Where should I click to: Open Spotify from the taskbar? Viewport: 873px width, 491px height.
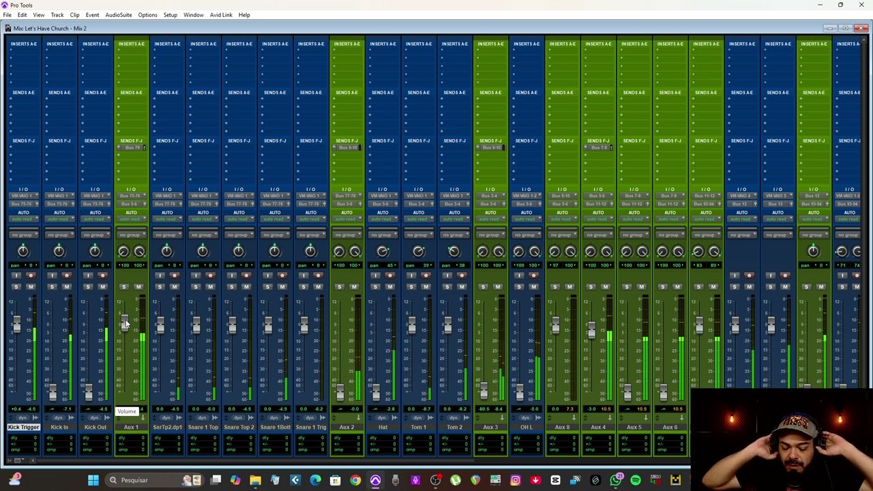coord(636,480)
